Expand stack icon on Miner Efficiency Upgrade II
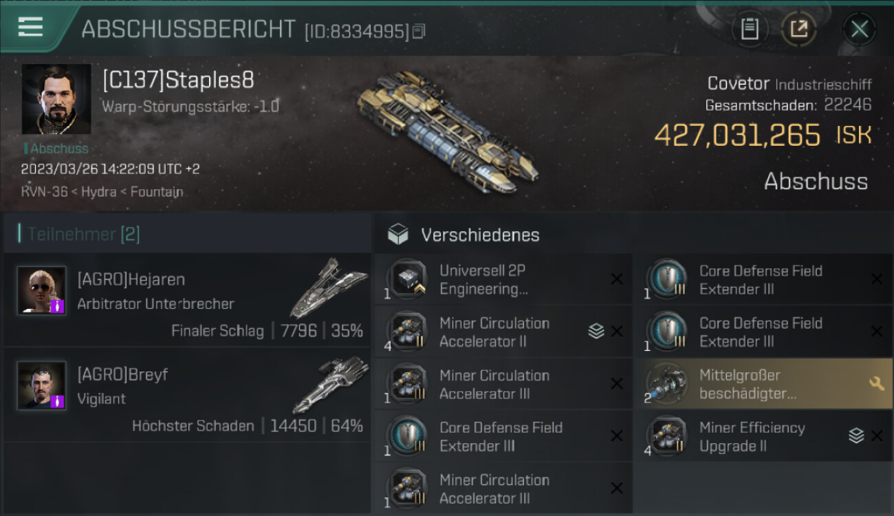 click(x=856, y=436)
